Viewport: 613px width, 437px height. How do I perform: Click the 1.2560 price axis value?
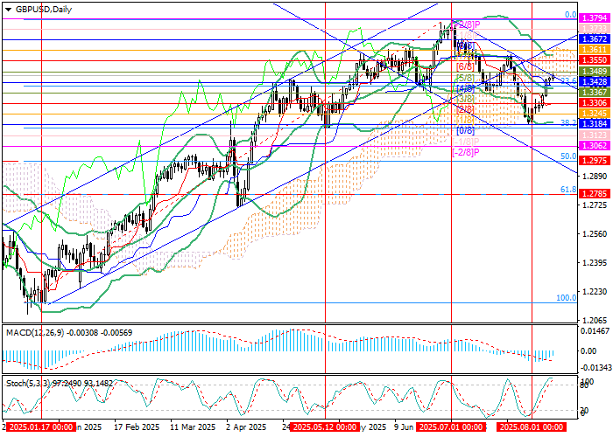pyautogui.click(x=595, y=234)
